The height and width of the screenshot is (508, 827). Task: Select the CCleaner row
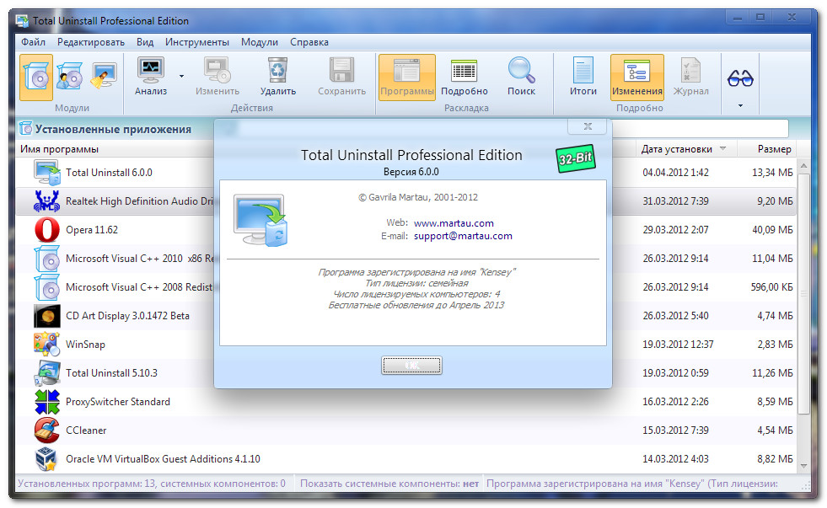point(405,430)
